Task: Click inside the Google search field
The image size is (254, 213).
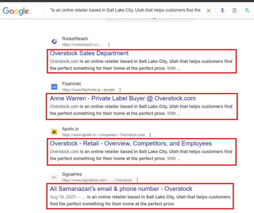Action: click(x=125, y=10)
